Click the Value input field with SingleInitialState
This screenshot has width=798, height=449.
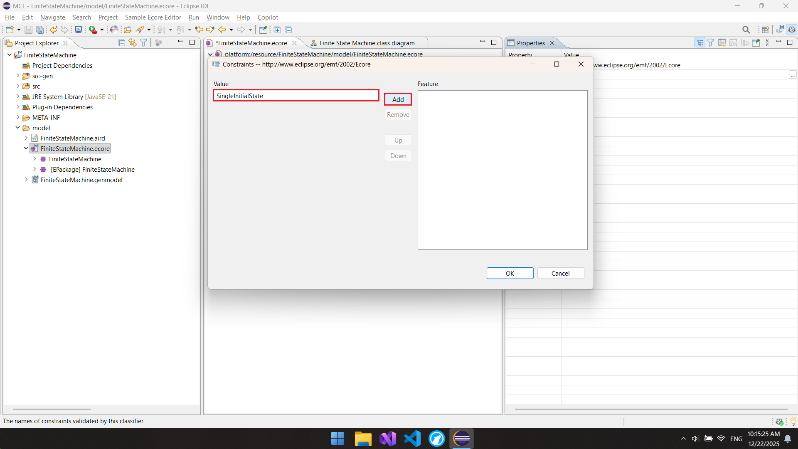[296, 96]
